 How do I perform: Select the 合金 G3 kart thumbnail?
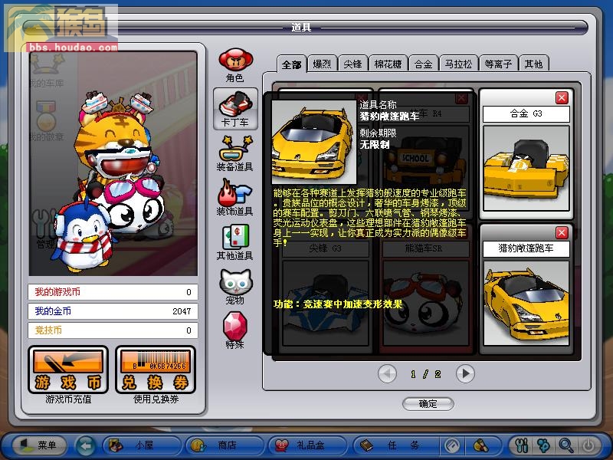click(526, 168)
